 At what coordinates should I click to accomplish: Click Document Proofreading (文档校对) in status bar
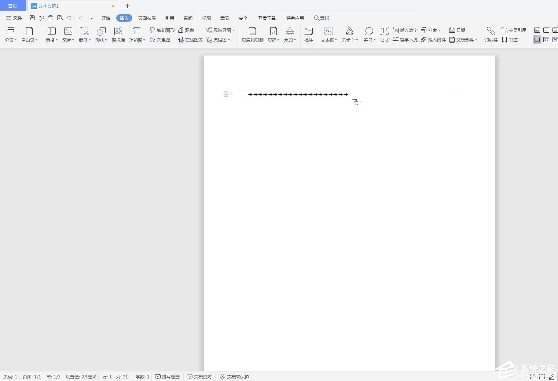pos(199,377)
